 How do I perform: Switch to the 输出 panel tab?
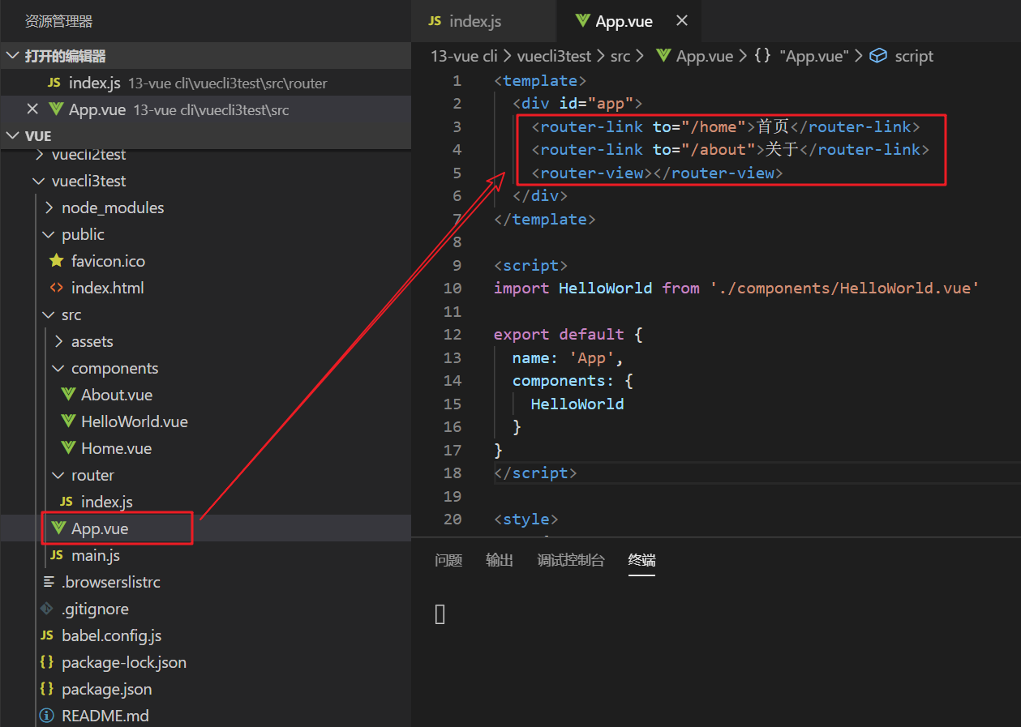[x=500, y=560]
